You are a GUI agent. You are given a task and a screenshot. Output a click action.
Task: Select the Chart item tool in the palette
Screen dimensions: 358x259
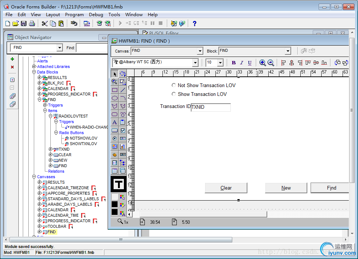click(x=123, y=147)
